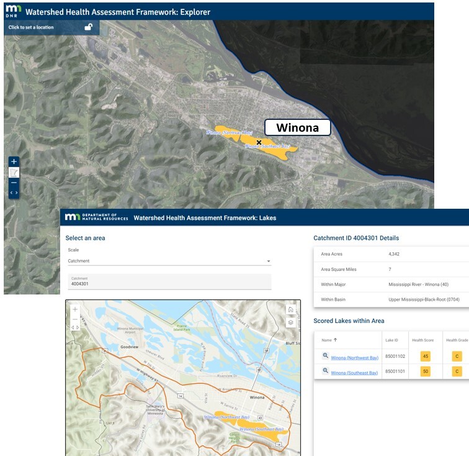Sort the table by Name column header
The height and width of the screenshot is (456, 469).
[328, 340]
